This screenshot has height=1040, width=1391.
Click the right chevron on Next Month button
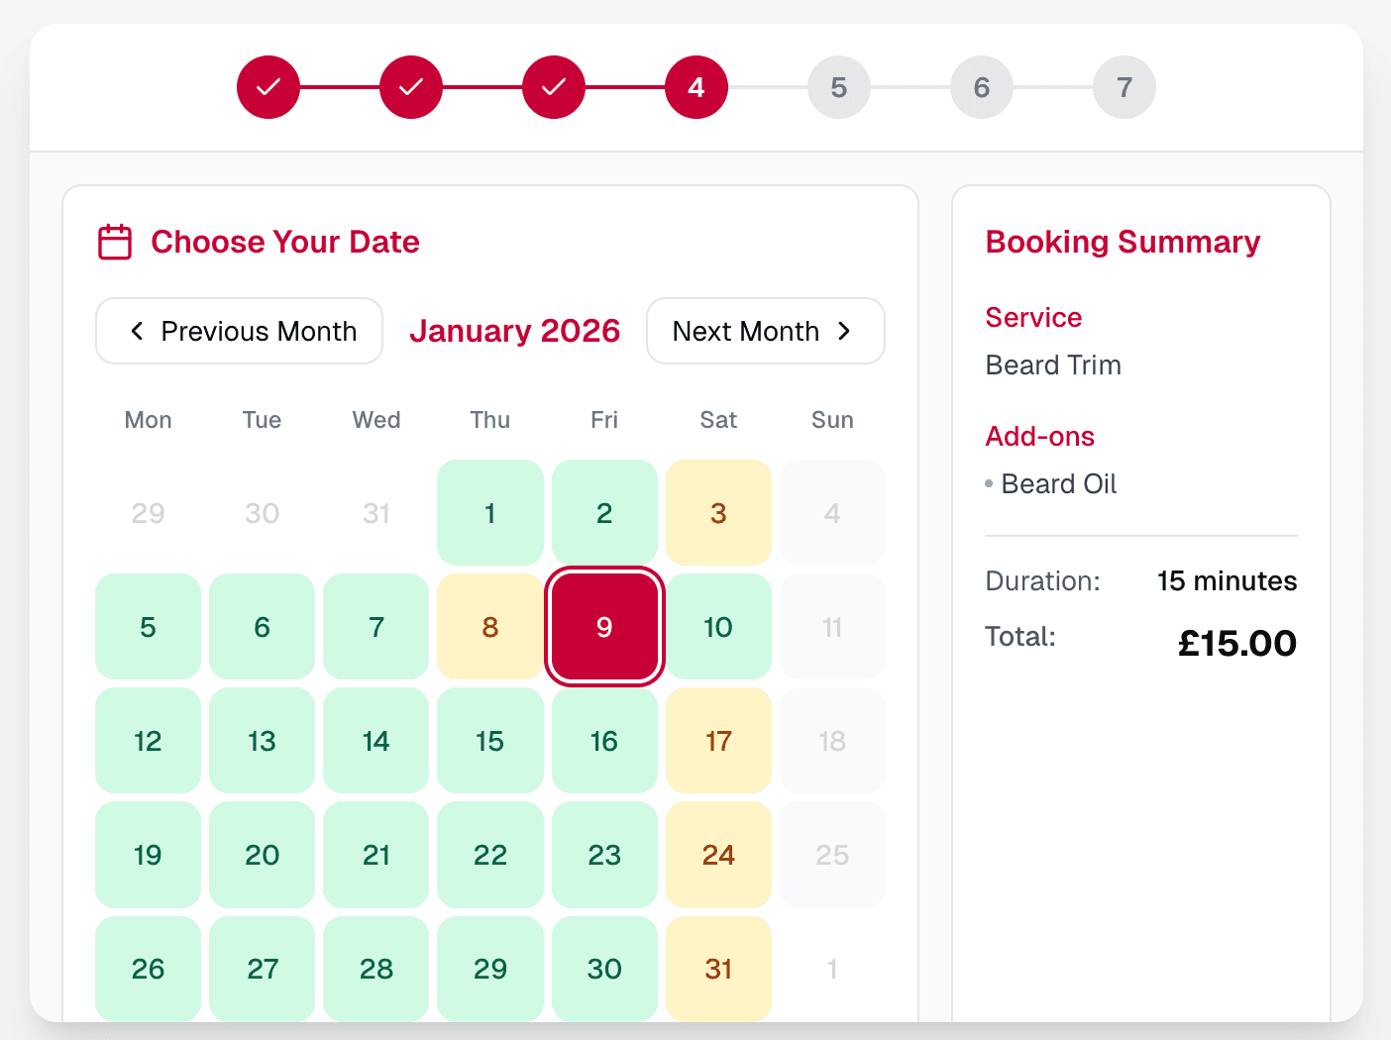click(x=845, y=331)
